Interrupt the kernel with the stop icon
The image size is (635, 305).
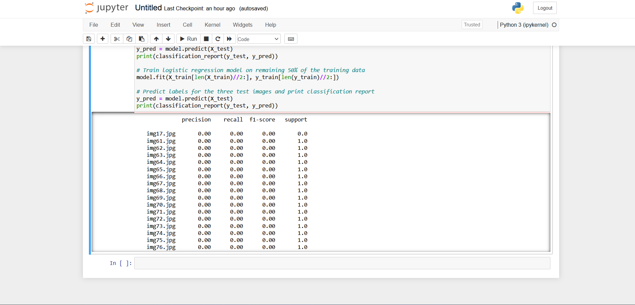tap(206, 39)
